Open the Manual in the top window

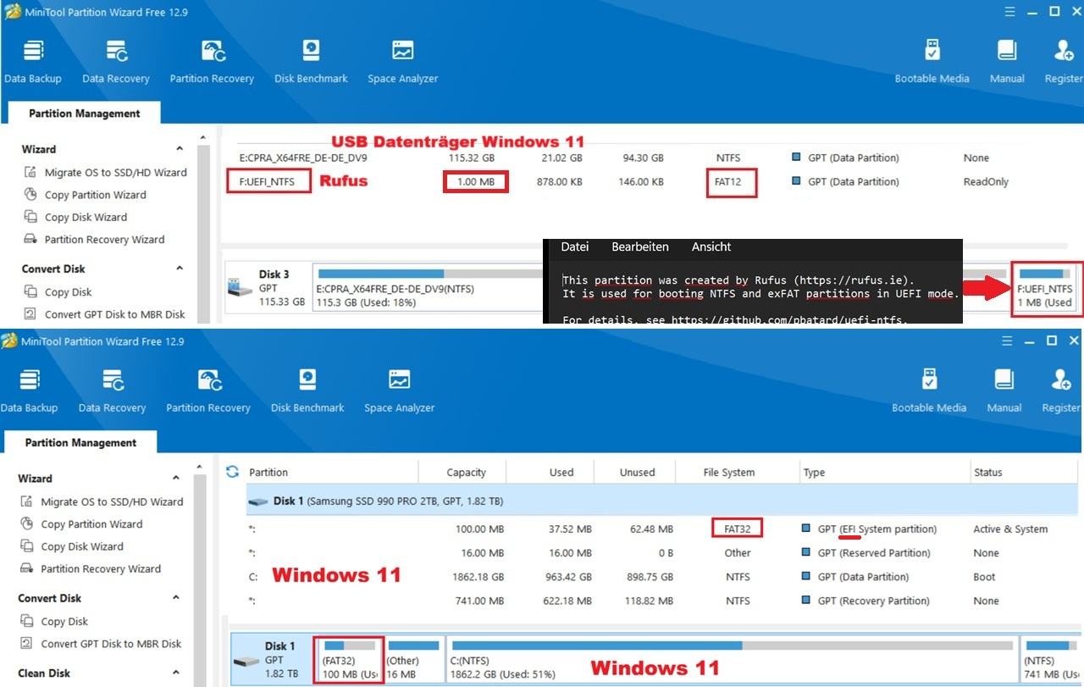coord(1007,61)
